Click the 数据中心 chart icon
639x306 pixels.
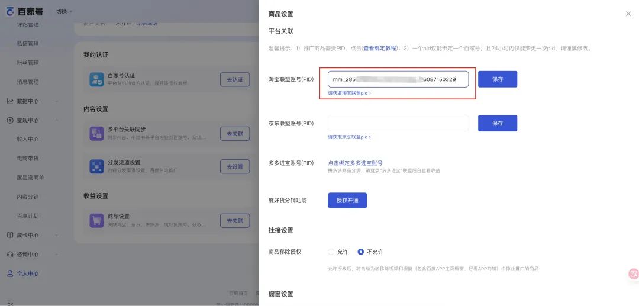10,101
